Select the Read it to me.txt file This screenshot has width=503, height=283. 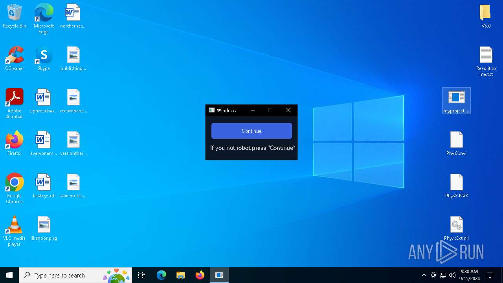pos(486,61)
